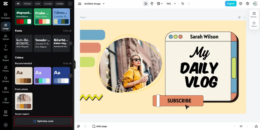Image resolution: width=260 pixels, height=130 pixels.
Task: Open the Background tool
Action: (254, 15)
